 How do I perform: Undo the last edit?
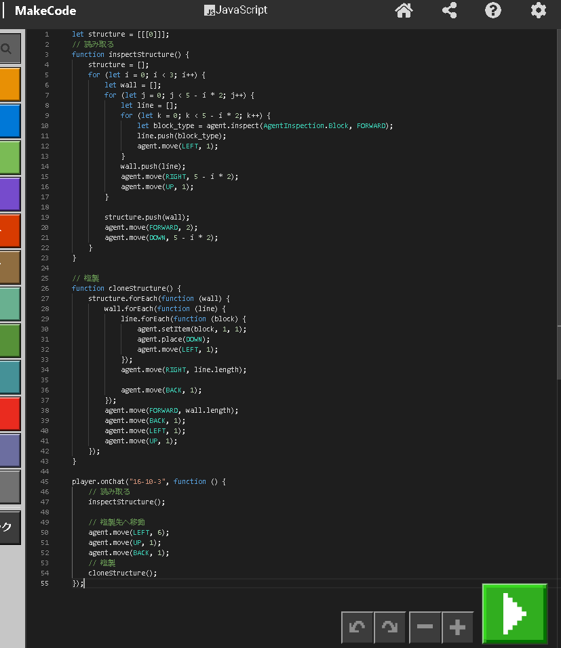click(357, 627)
